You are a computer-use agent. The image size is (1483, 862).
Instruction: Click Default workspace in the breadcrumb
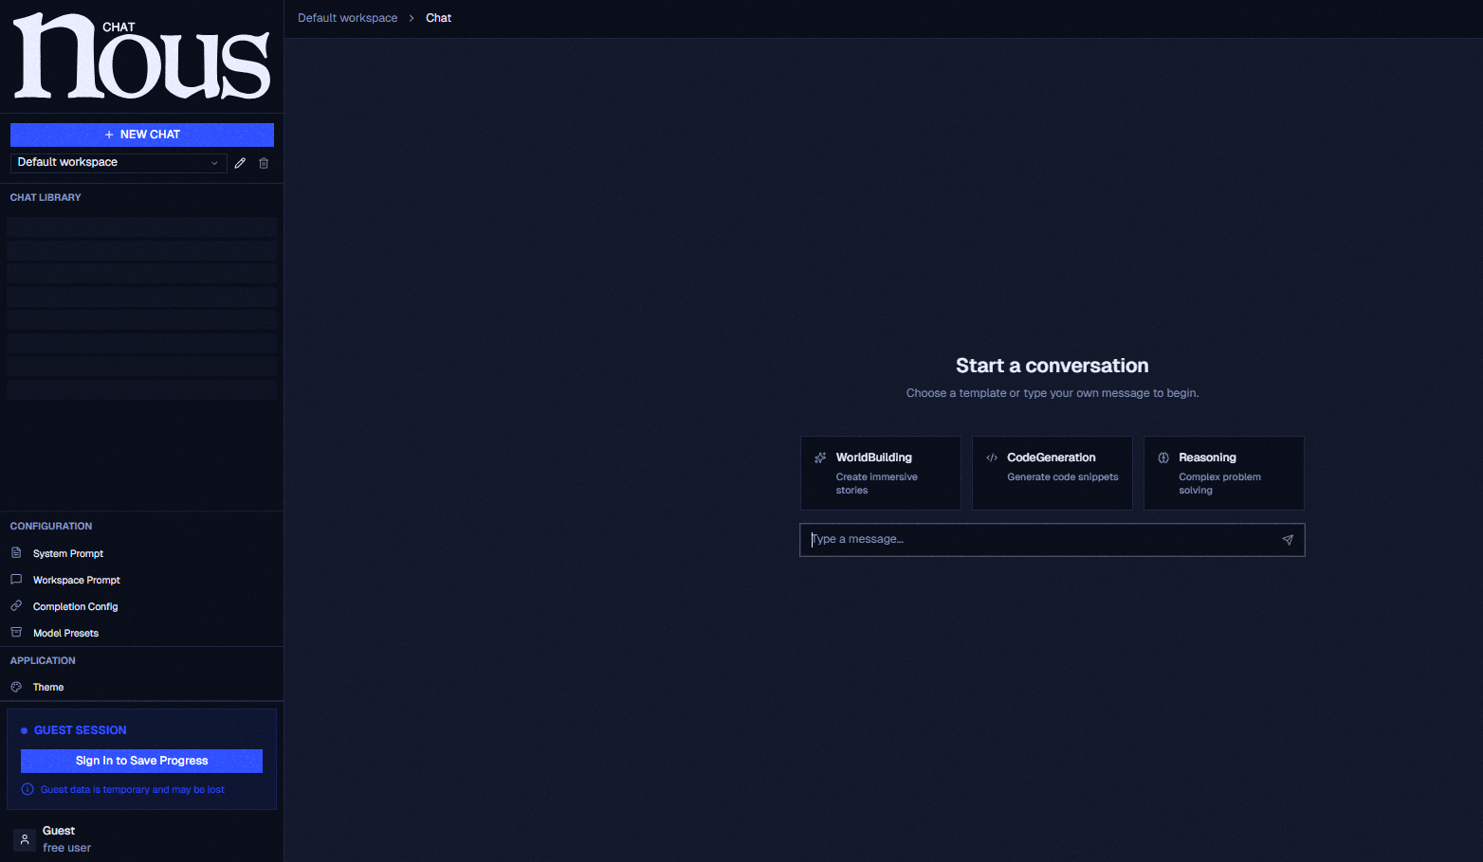click(347, 18)
